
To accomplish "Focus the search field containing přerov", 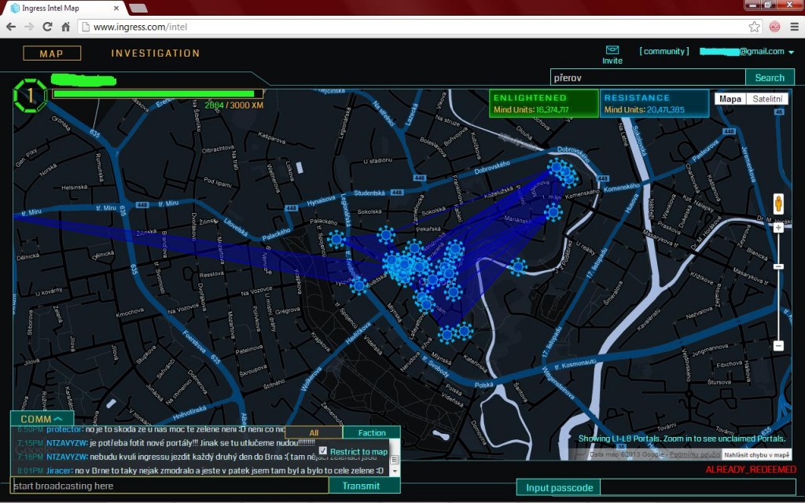I will pos(648,78).
